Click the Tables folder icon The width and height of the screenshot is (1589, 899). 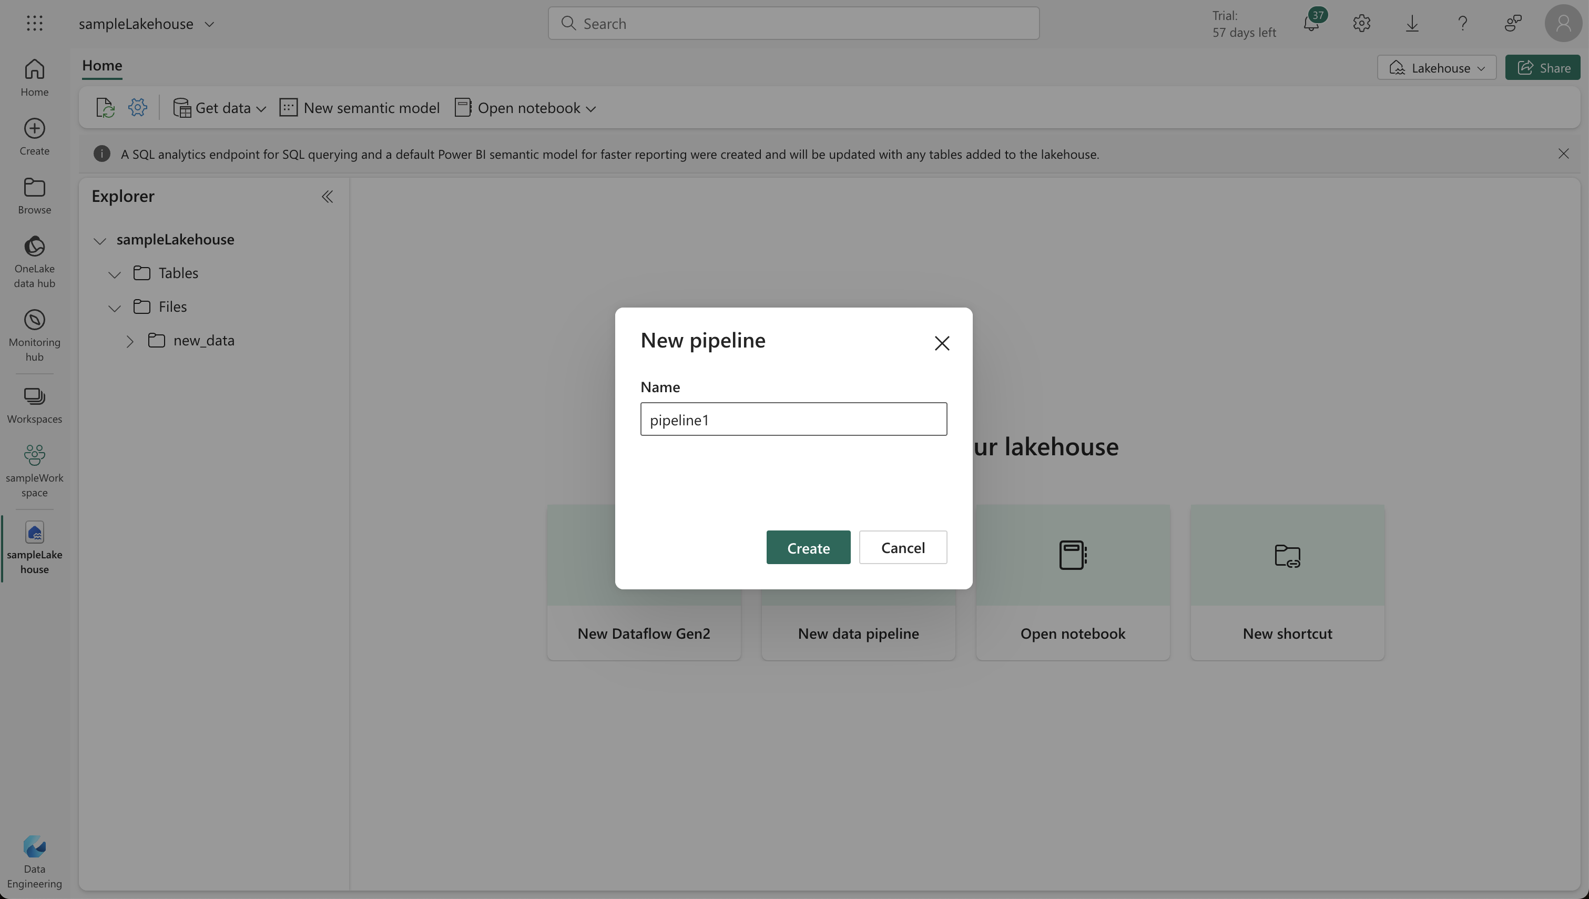pyautogui.click(x=142, y=273)
